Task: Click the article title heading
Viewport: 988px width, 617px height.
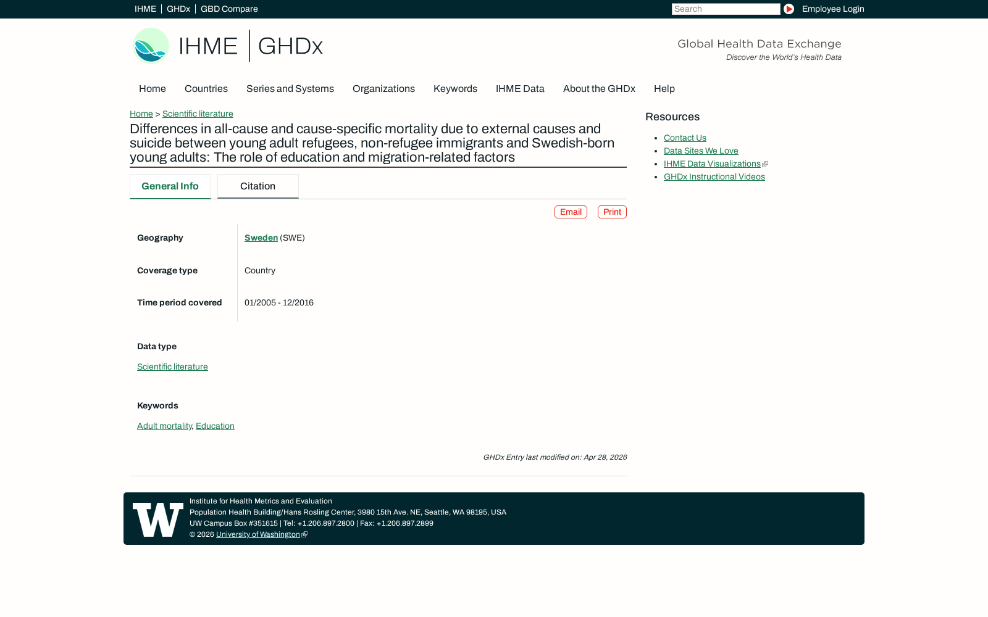Action: click(372, 143)
